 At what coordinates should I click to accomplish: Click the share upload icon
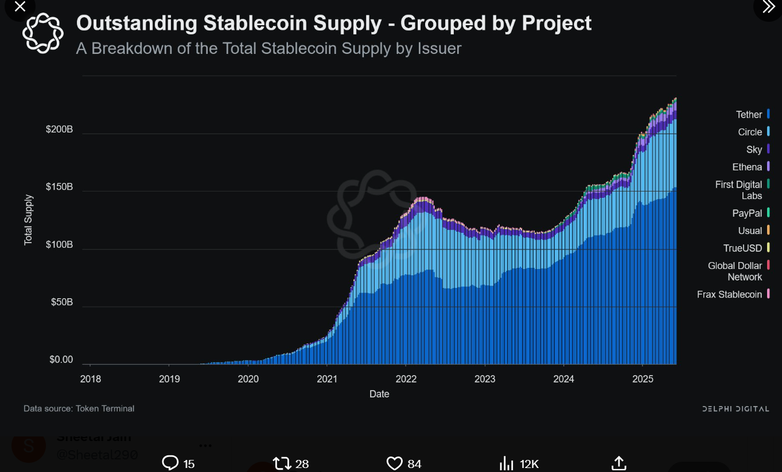tap(618, 463)
